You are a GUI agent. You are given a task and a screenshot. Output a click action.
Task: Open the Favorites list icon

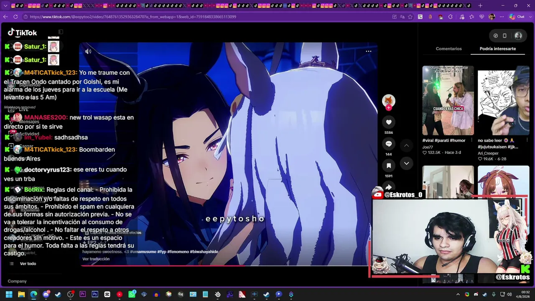472,17
